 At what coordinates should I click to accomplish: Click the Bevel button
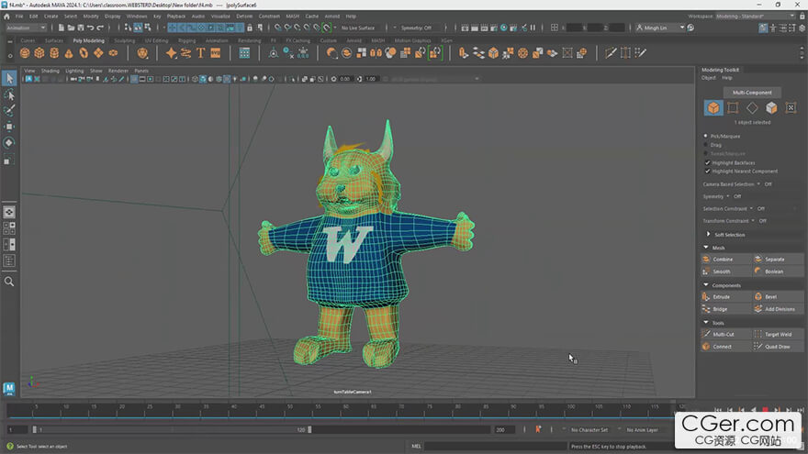(778, 296)
